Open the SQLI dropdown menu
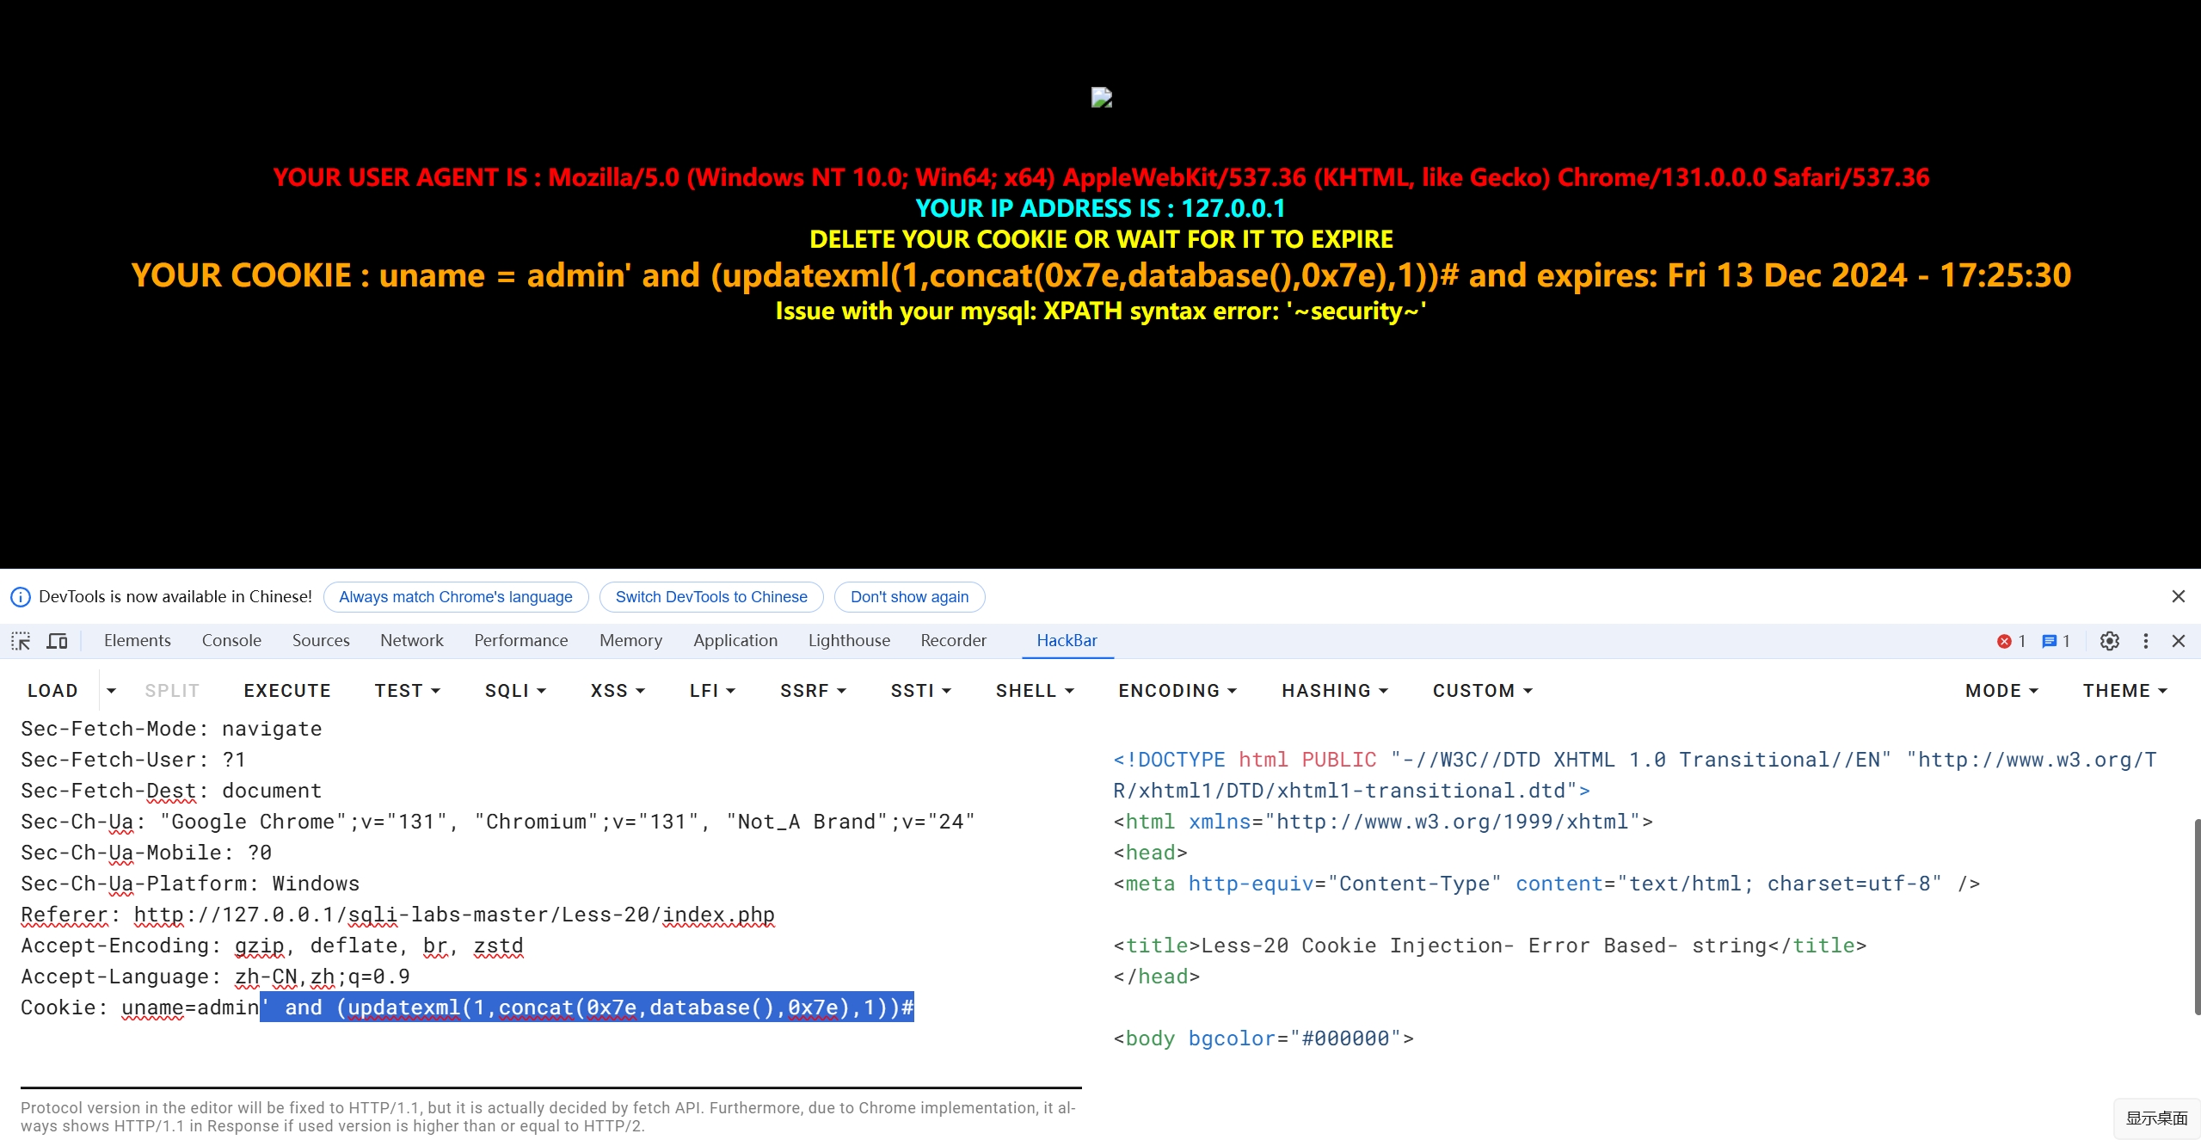2201x1146 pixels. point(515,691)
